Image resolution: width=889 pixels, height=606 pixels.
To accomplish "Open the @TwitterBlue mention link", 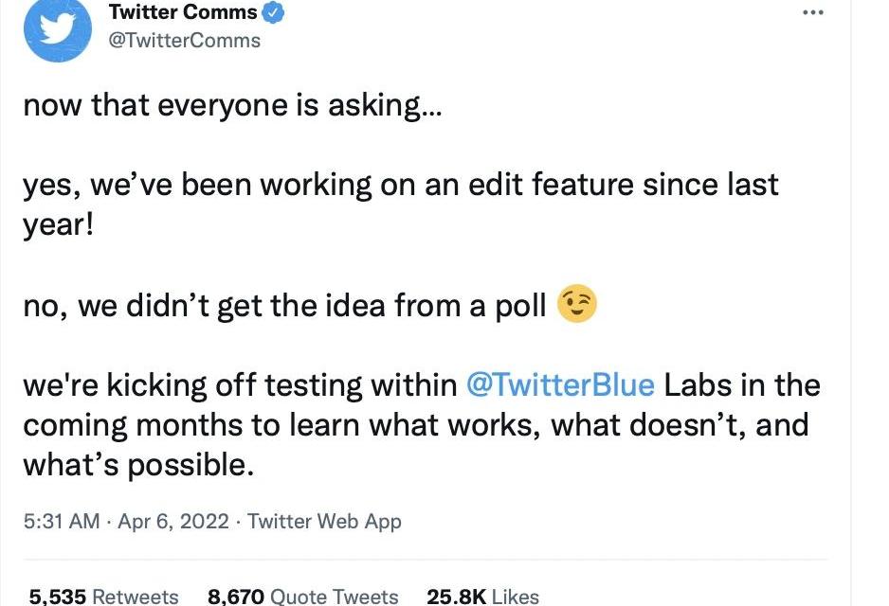I will 560,385.
